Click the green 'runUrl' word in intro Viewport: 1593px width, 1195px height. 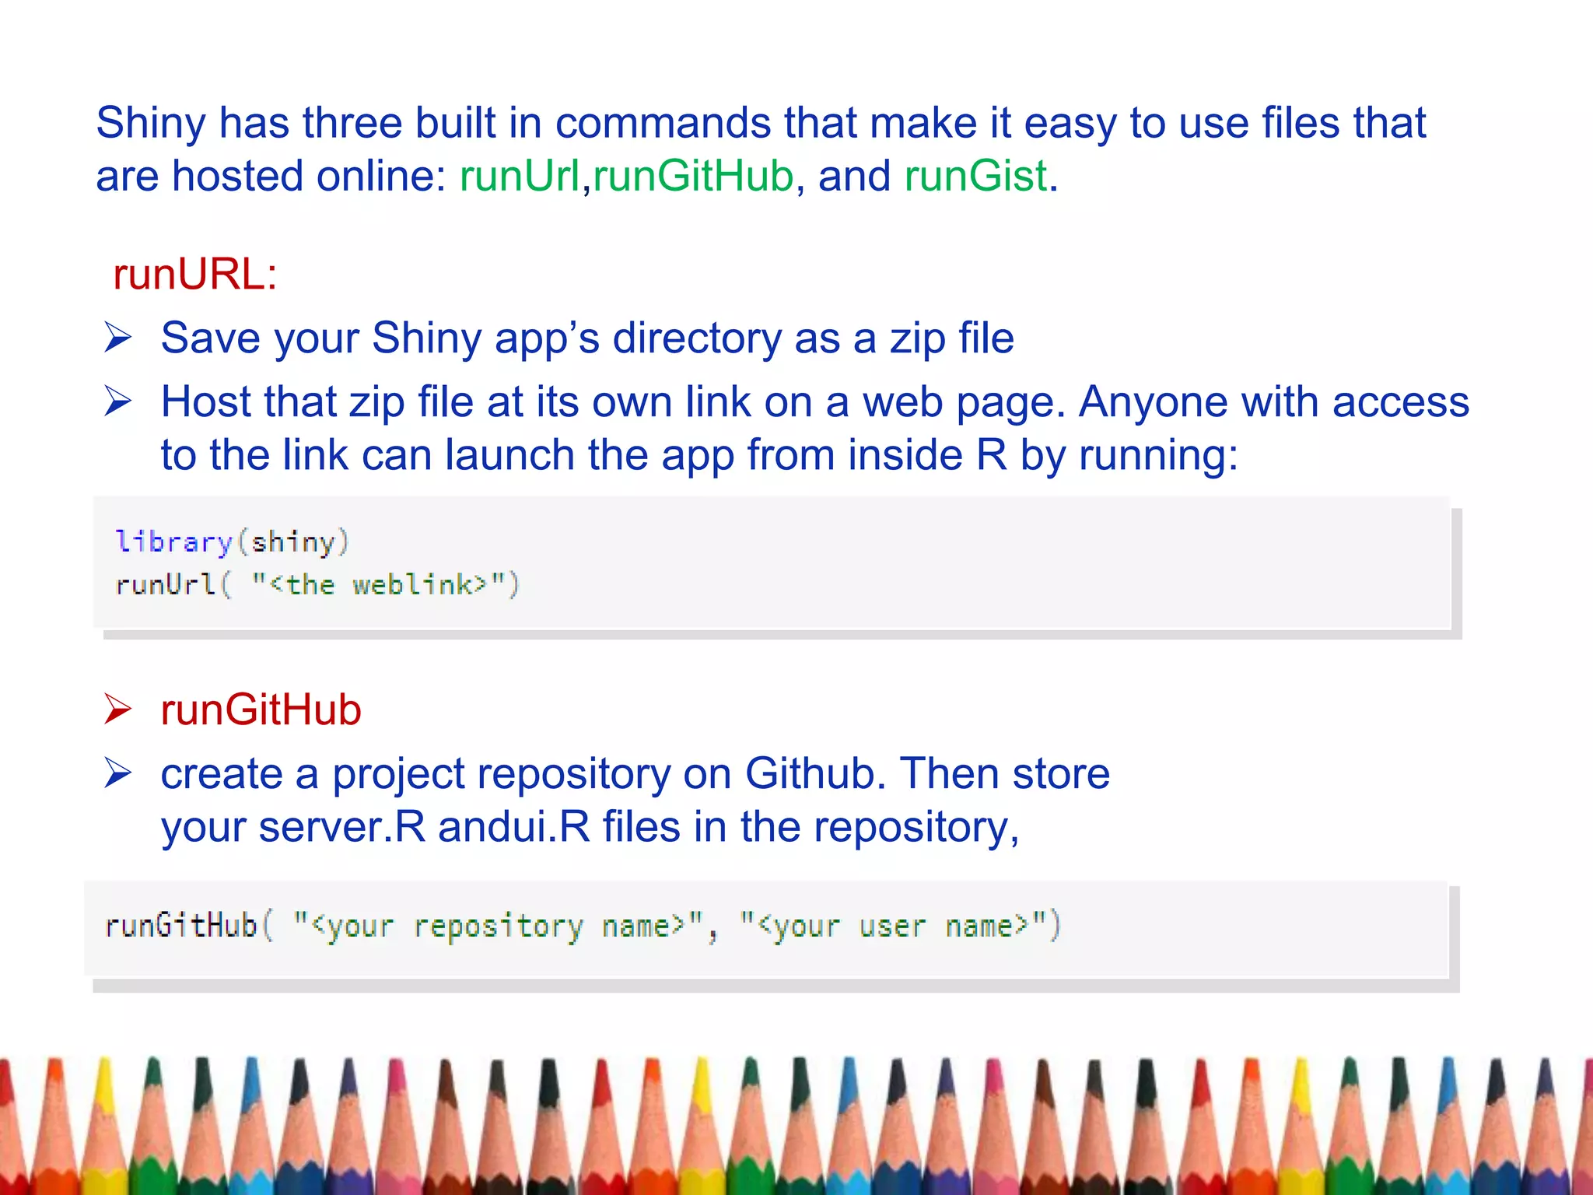tap(520, 176)
